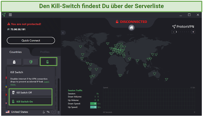Click the map zoom slider track

(x=183, y=32)
